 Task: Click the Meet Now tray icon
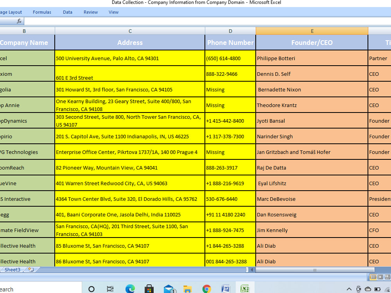coord(359,289)
